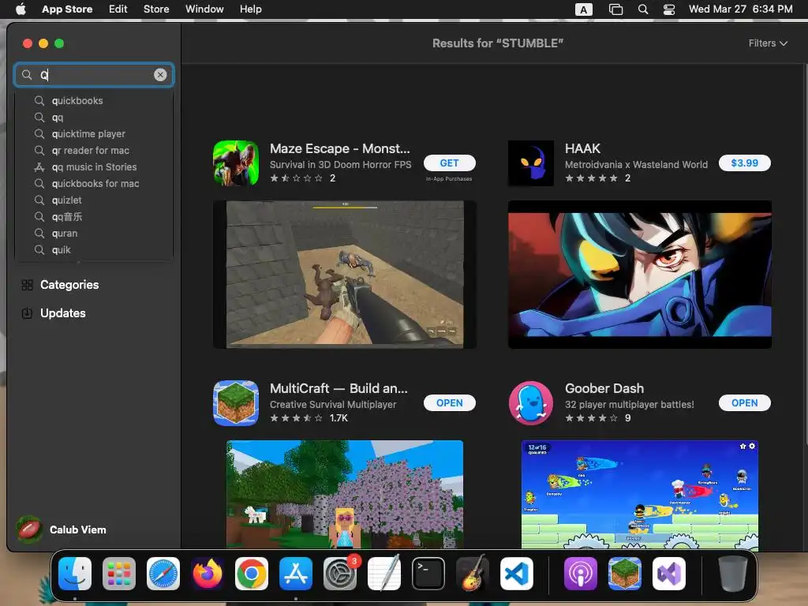Open Categories in the sidebar
The height and width of the screenshot is (606, 808).
pyautogui.click(x=60, y=284)
